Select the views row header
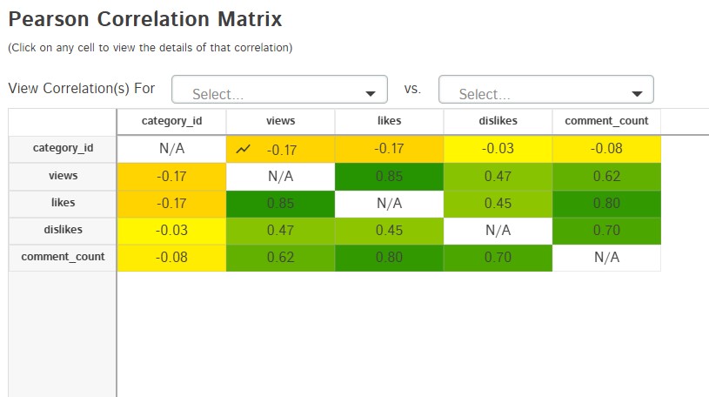Image resolution: width=709 pixels, height=397 pixels. coord(63,176)
